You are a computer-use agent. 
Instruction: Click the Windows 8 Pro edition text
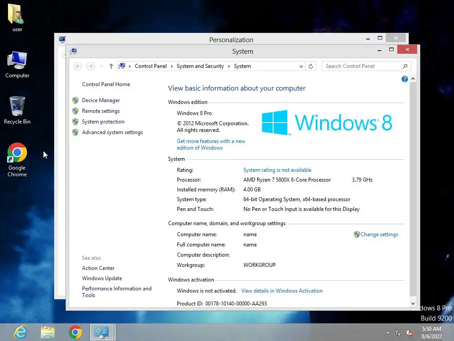[x=194, y=113]
